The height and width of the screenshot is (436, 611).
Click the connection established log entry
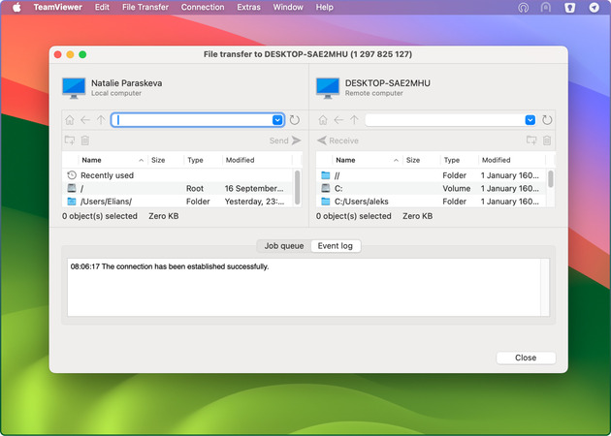[x=170, y=266]
